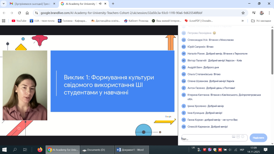The width and height of the screenshot is (274, 154).
Task: Bookmark this page with the star icon
Action: (243, 13)
